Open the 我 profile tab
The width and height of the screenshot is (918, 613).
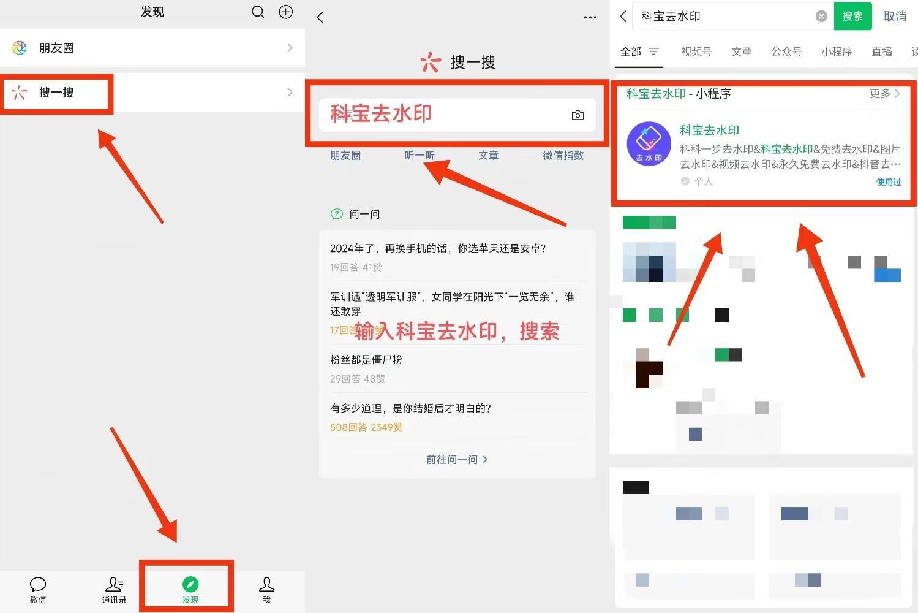266,590
